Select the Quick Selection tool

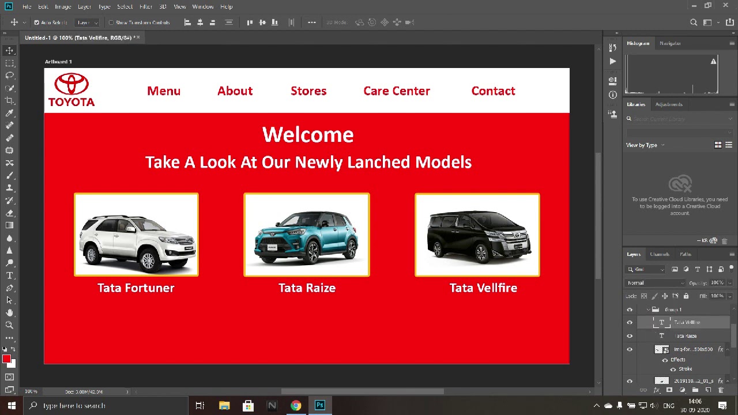[x=10, y=88]
